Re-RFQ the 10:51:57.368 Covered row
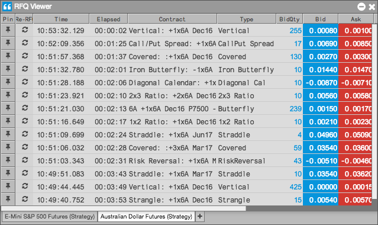The height and width of the screenshot is (225, 378). (x=25, y=56)
